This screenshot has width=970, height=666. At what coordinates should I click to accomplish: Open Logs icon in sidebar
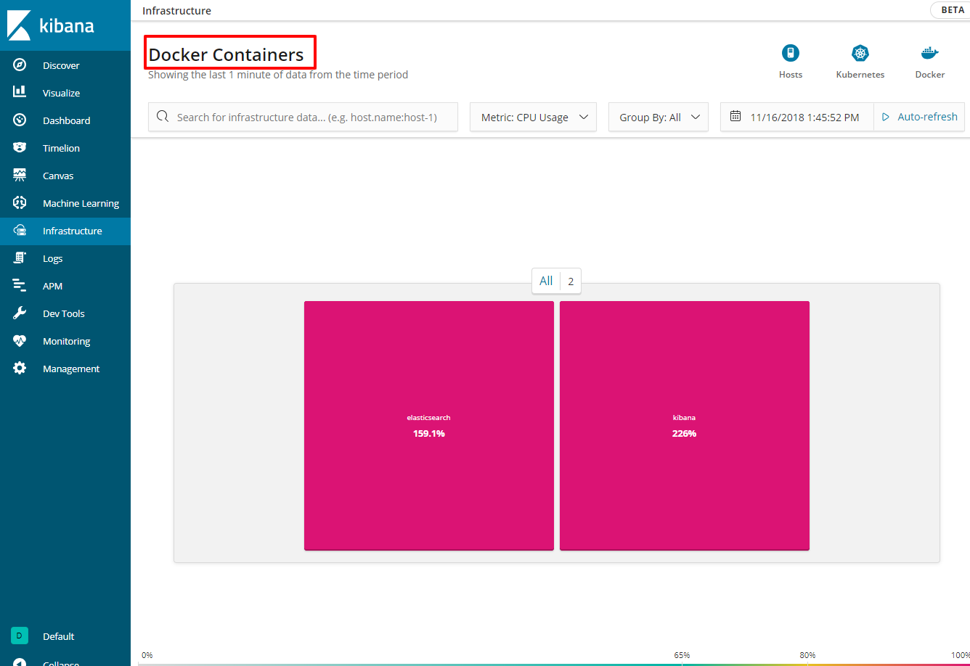[x=20, y=258]
